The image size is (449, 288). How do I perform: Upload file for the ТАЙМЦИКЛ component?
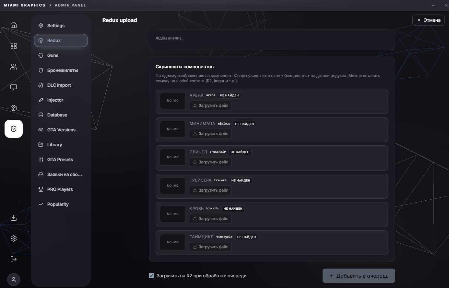[211, 247]
